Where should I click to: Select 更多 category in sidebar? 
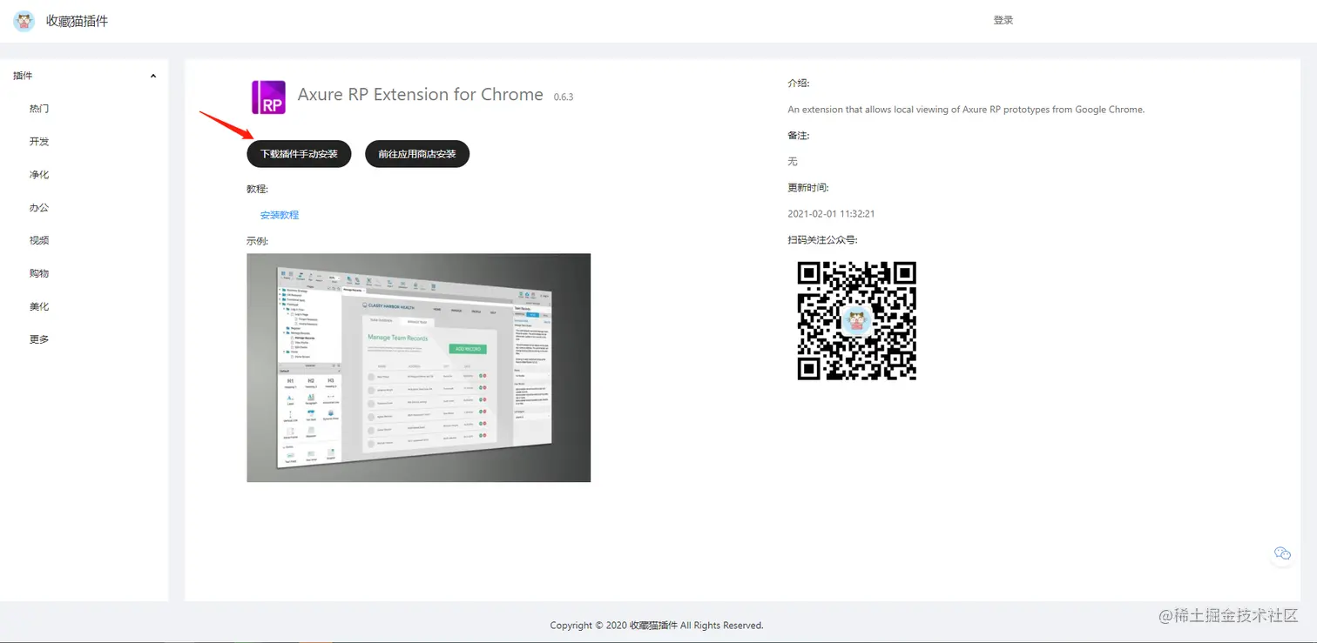coord(39,339)
